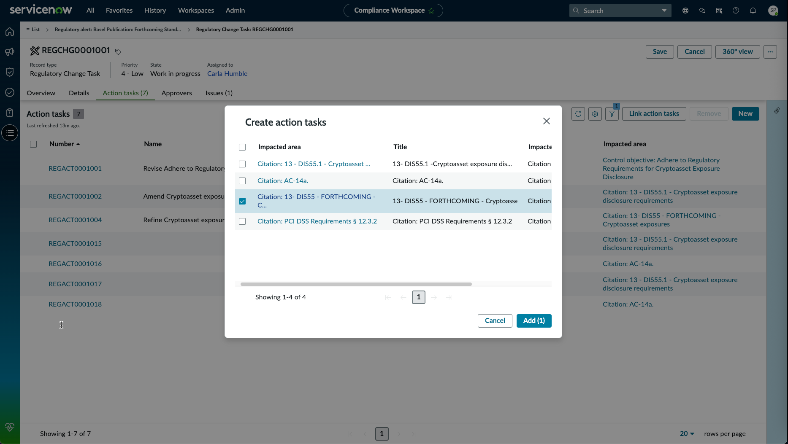Click the global Search field
788x444 pixels.
(x=613, y=11)
